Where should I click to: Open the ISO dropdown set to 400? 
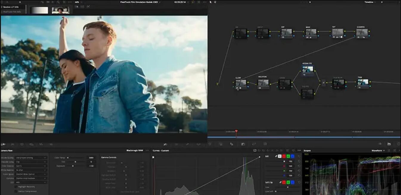(31, 182)
